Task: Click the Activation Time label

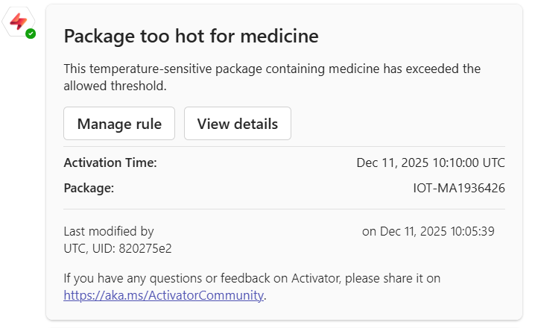Action: (110, 163)
